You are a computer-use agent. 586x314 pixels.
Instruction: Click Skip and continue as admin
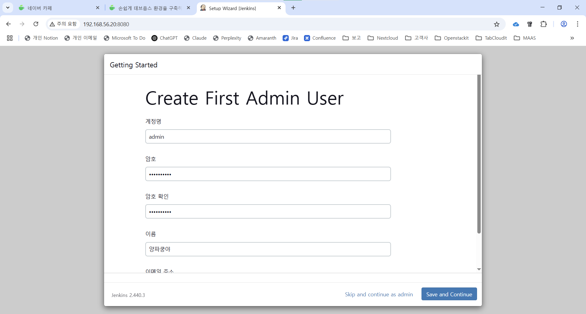379,294
